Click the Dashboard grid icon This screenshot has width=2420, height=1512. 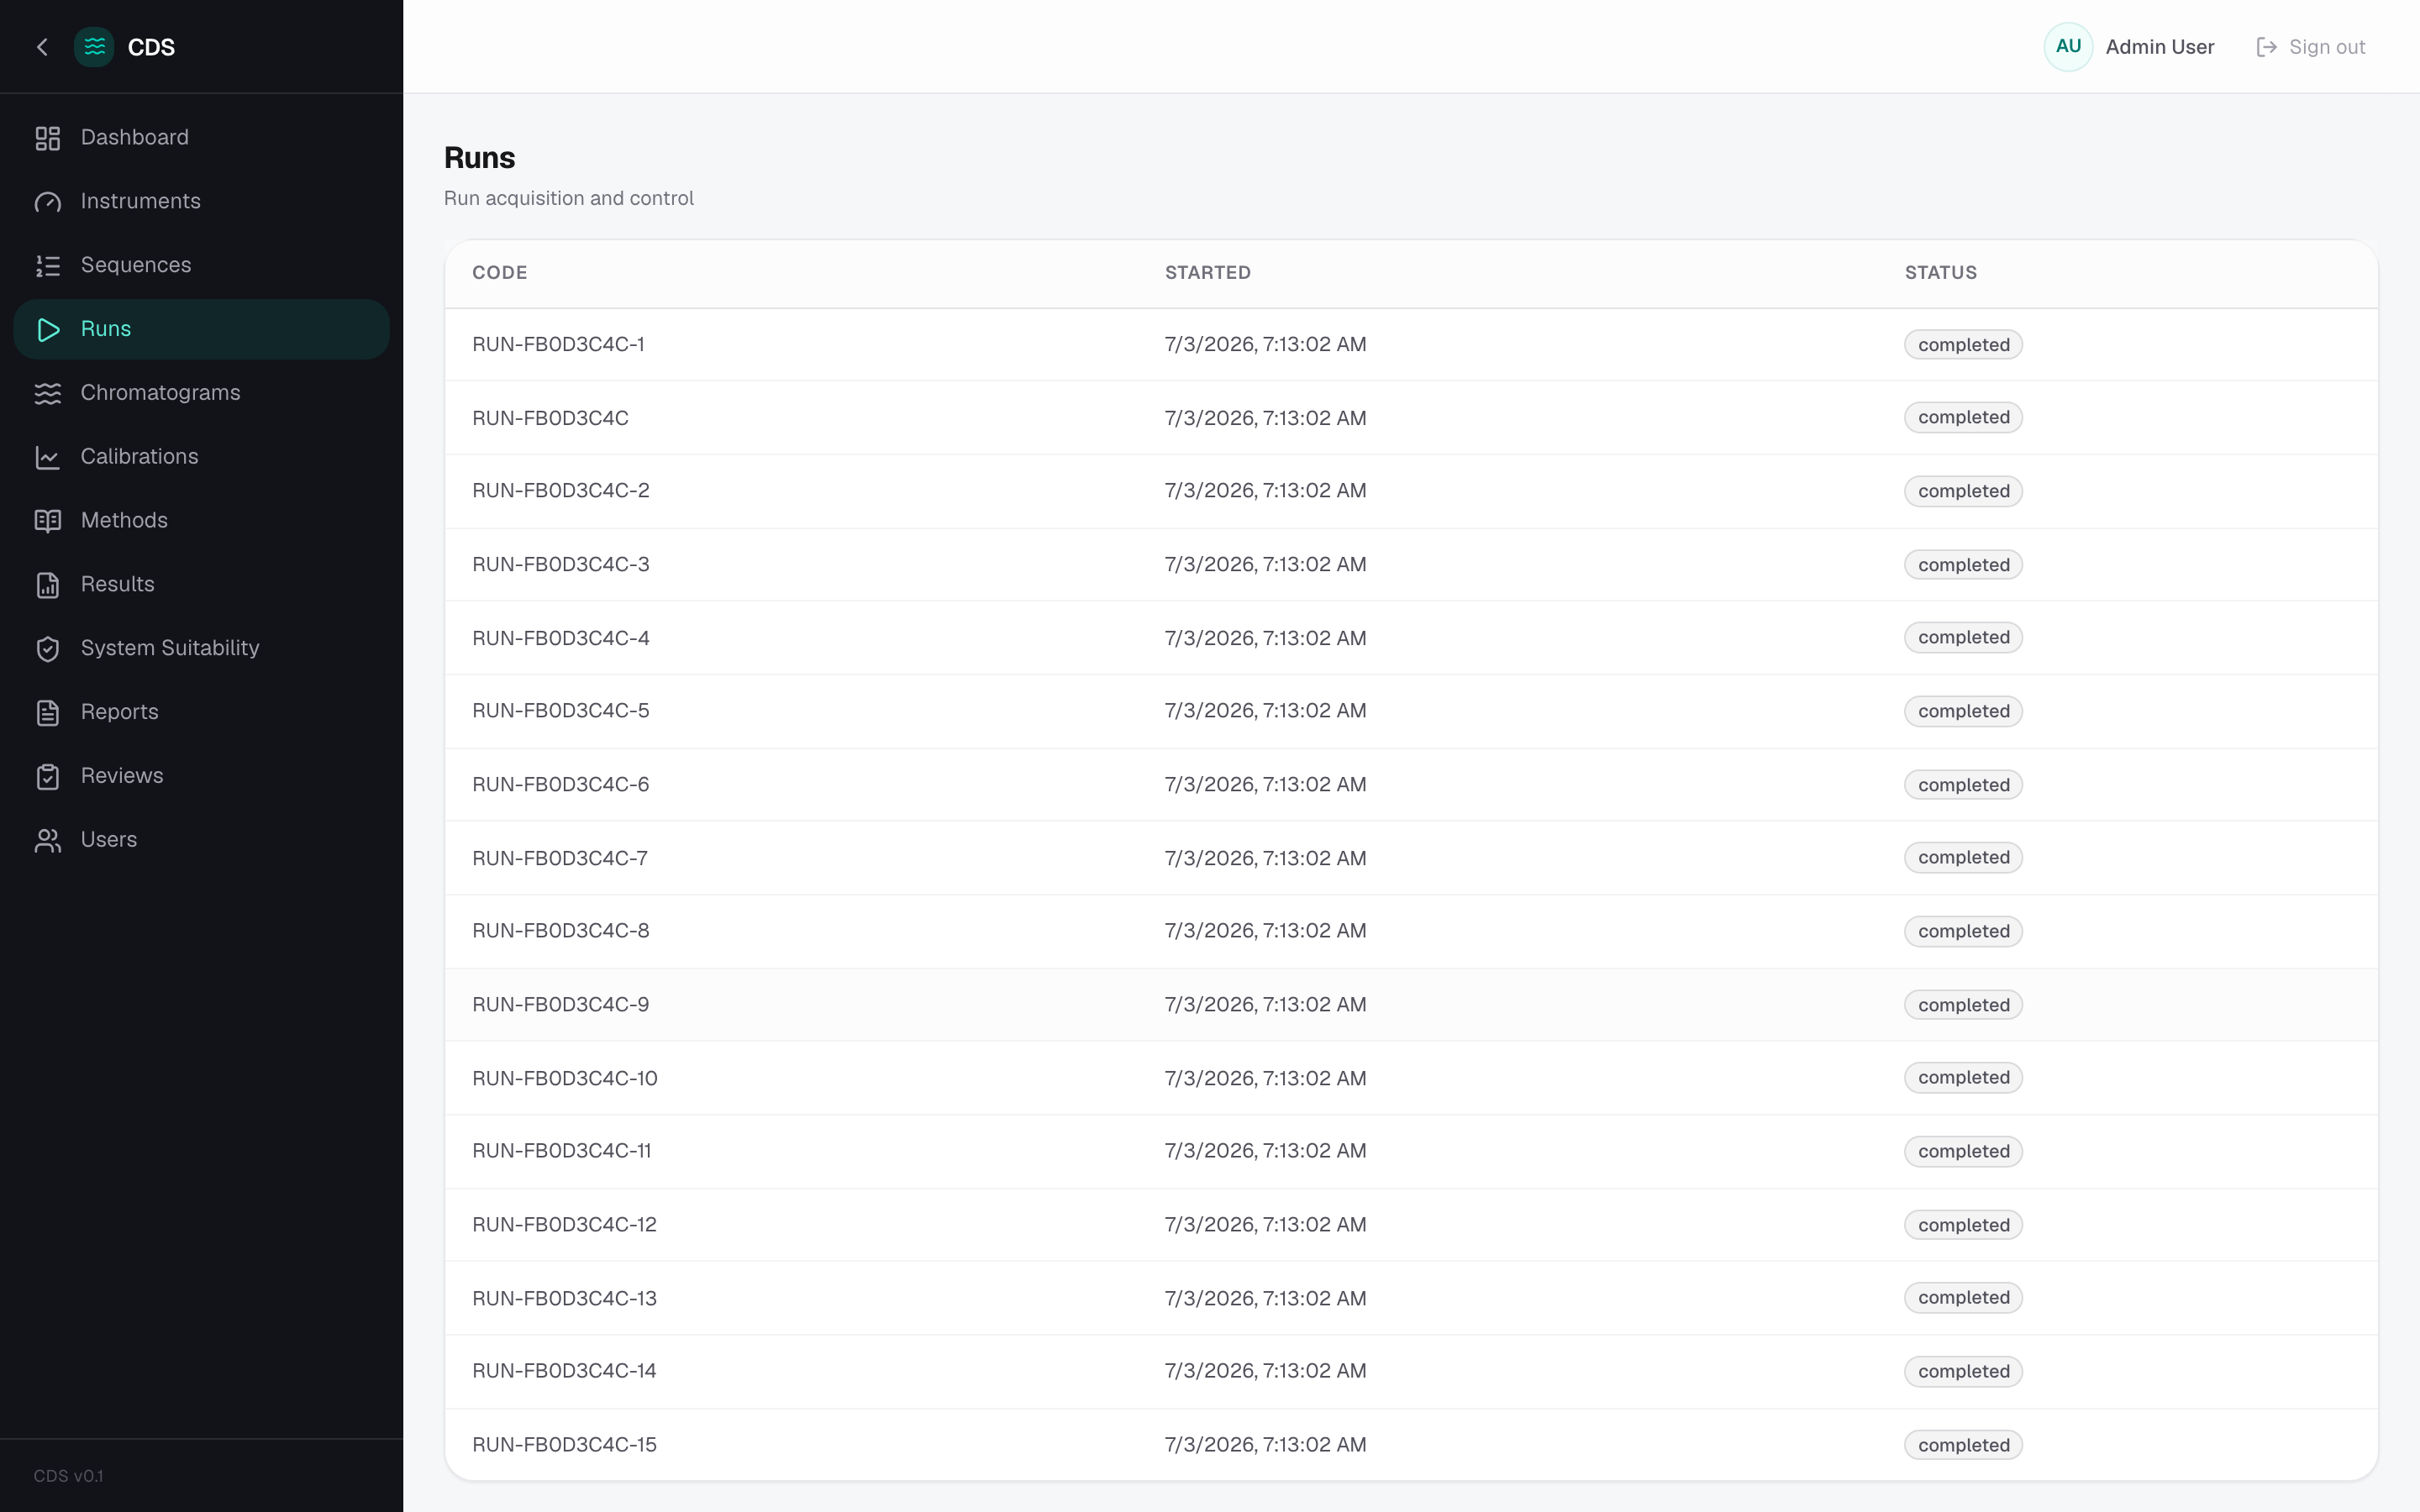coord(48,138)
